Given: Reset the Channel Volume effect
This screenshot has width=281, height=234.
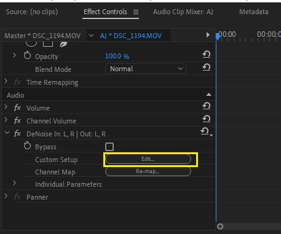Looking at the screenshot, I should [x=207, y=119].
